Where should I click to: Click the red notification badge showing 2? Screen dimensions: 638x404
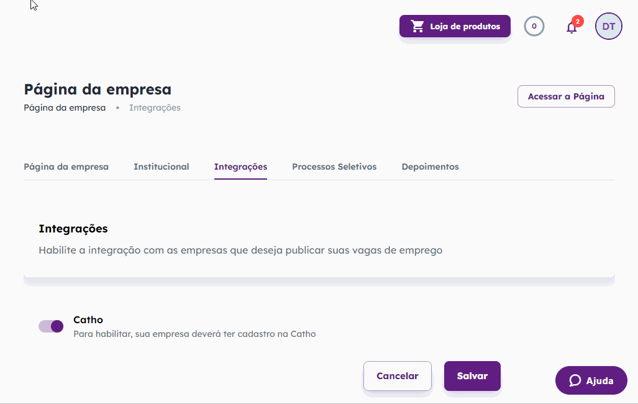(x=577, y=21)
